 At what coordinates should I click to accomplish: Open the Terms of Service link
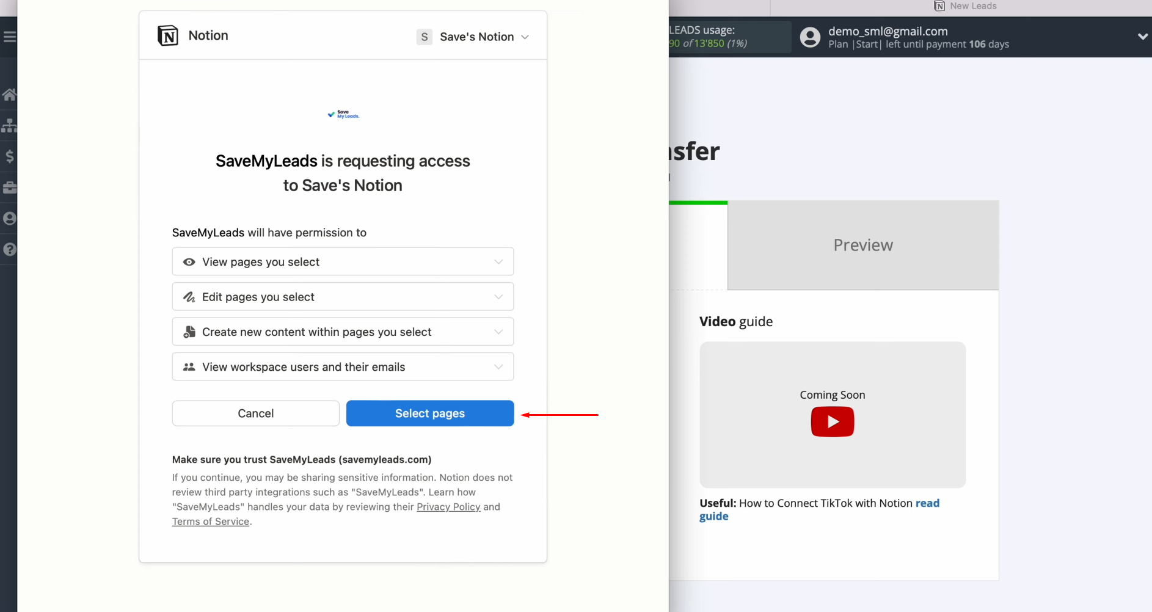coord(211,522)
